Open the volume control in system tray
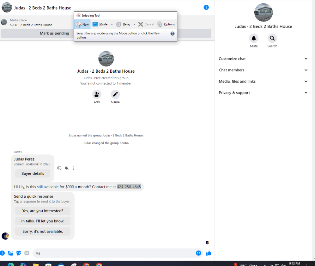 [283, 265]
